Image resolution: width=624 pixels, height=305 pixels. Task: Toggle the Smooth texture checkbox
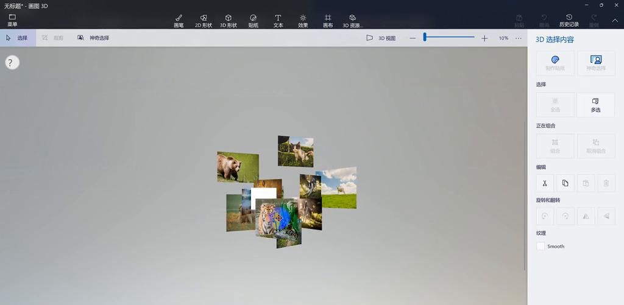(x=541, y=246)
